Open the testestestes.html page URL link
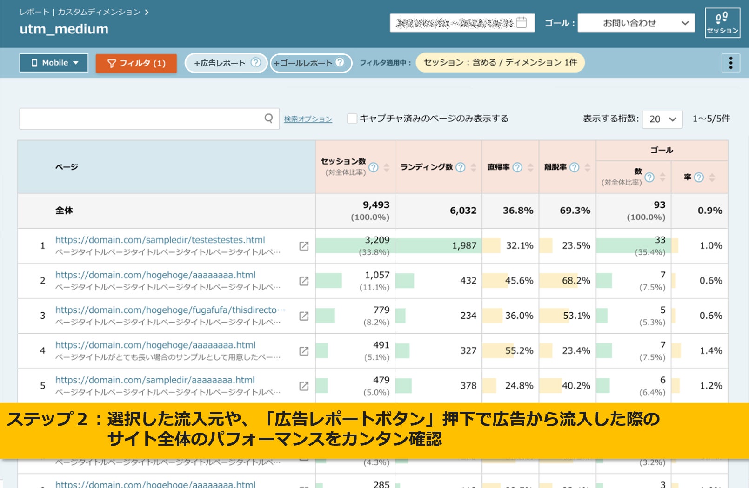 160,240
